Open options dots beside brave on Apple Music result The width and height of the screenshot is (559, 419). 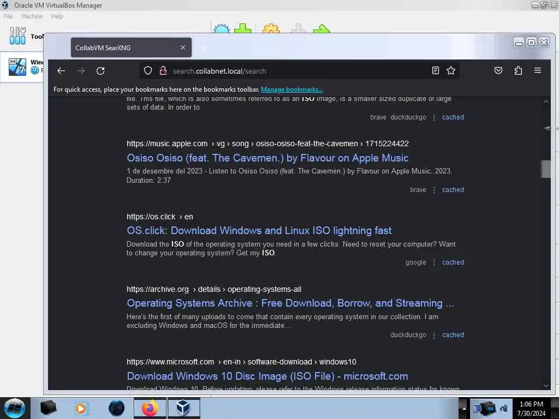coord(434,190)
